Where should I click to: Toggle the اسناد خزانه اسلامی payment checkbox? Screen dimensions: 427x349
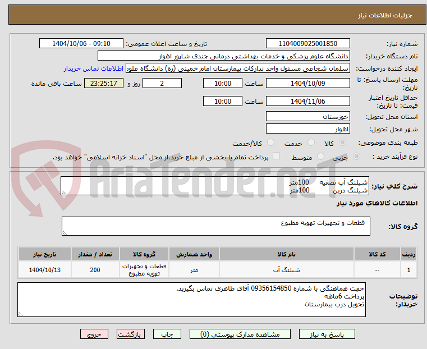point(276,156)
